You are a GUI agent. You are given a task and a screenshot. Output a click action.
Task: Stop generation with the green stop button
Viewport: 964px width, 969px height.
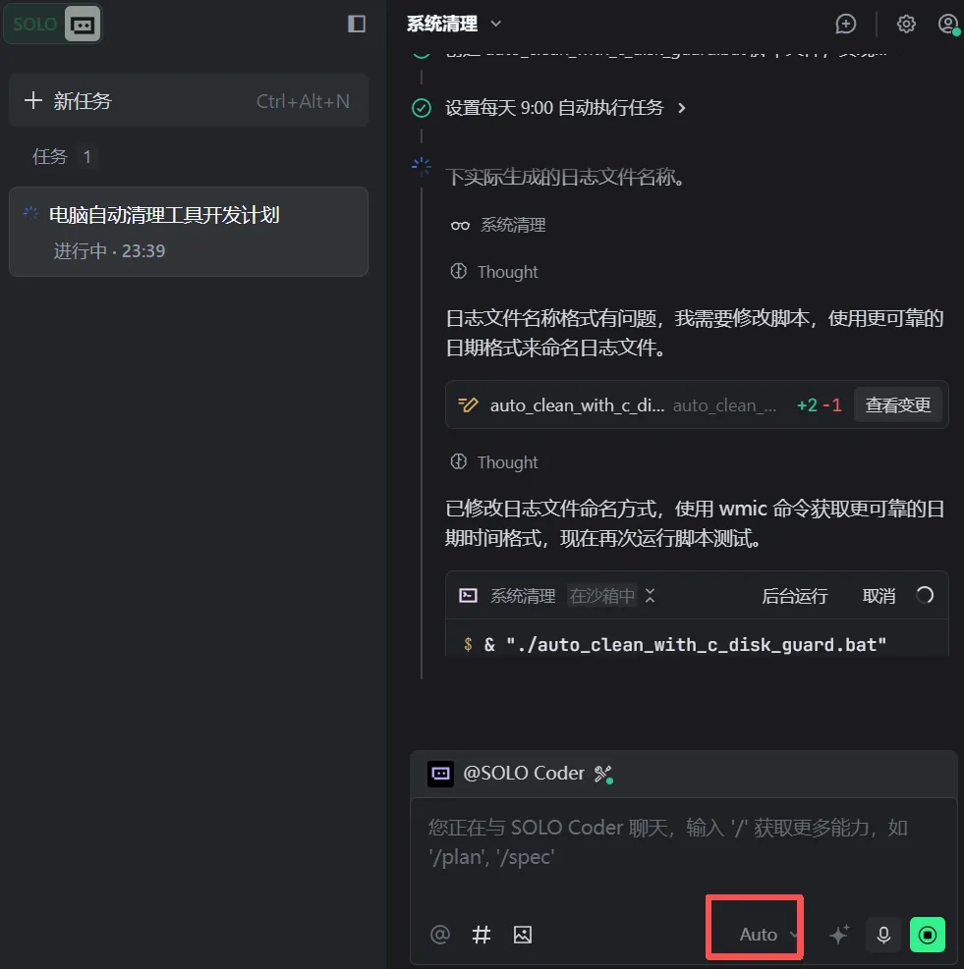coord(928,935)
